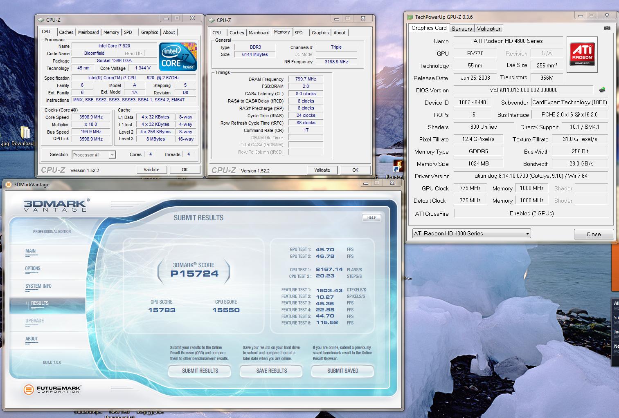The height and width of the screenshot is (418, 619).
Task: Click the Bandwidth 128.0 GB/s field
Action: pyautogui.click(x=580, y=163)
